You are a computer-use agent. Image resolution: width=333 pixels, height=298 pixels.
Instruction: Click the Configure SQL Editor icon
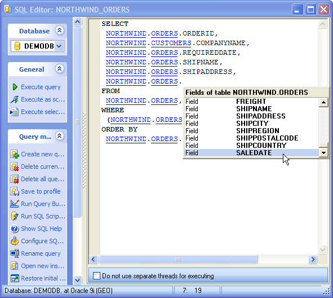click(x=15, y=241)
